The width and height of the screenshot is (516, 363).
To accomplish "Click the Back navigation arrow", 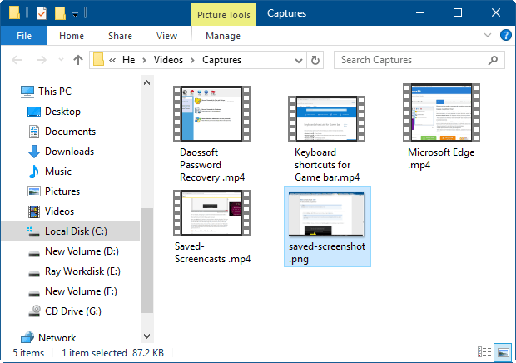I will pyautogui.click(x=18, y=60).
